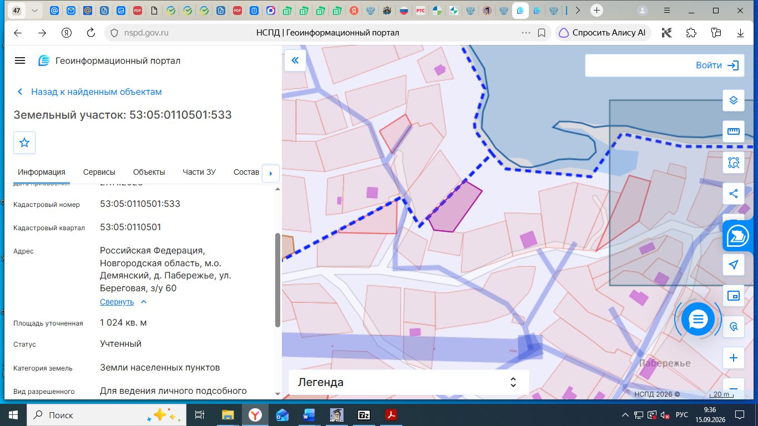The image size is (758, 426).
Task: Open the round blue chat button
Action: tap(698, 319)
